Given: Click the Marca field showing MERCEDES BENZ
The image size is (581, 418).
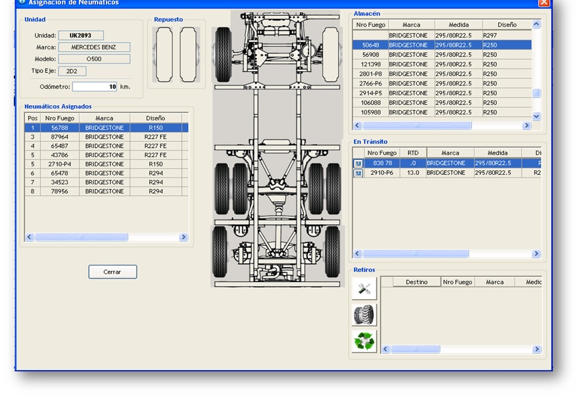Looking at the screenshot, I should (x=94, y=47).
